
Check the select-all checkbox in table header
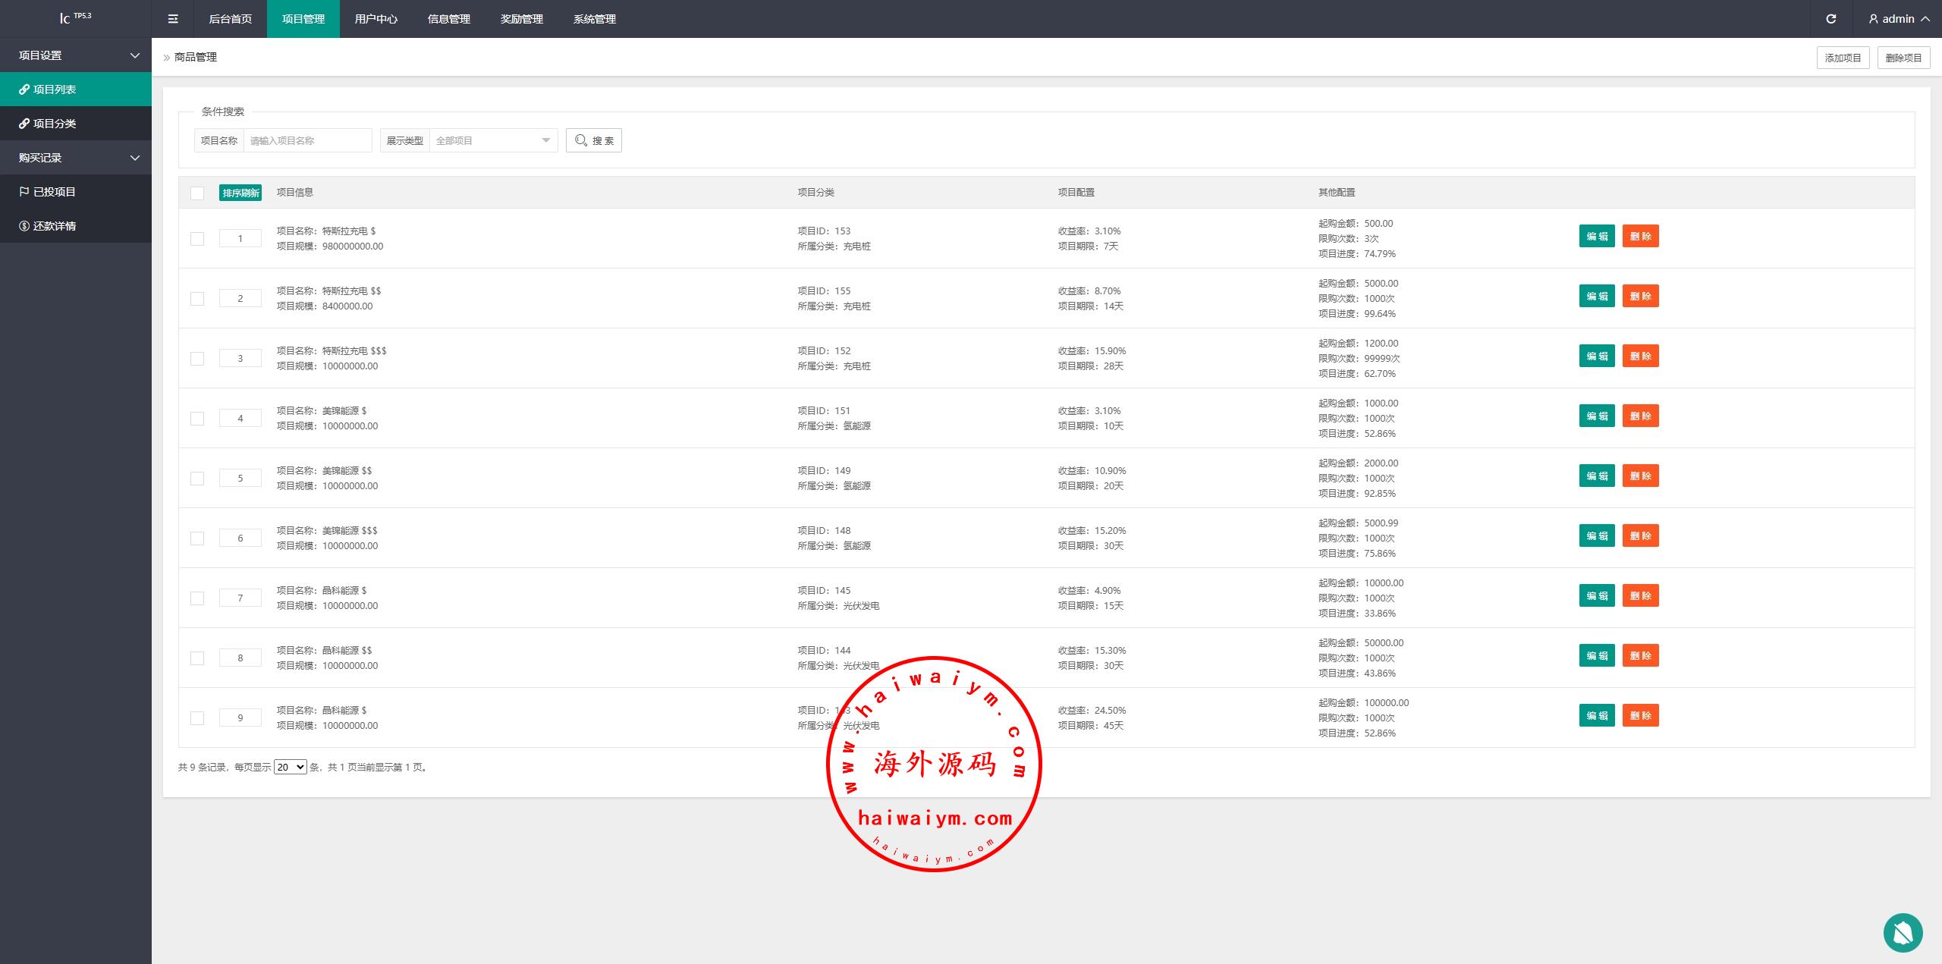click(197, 193)
